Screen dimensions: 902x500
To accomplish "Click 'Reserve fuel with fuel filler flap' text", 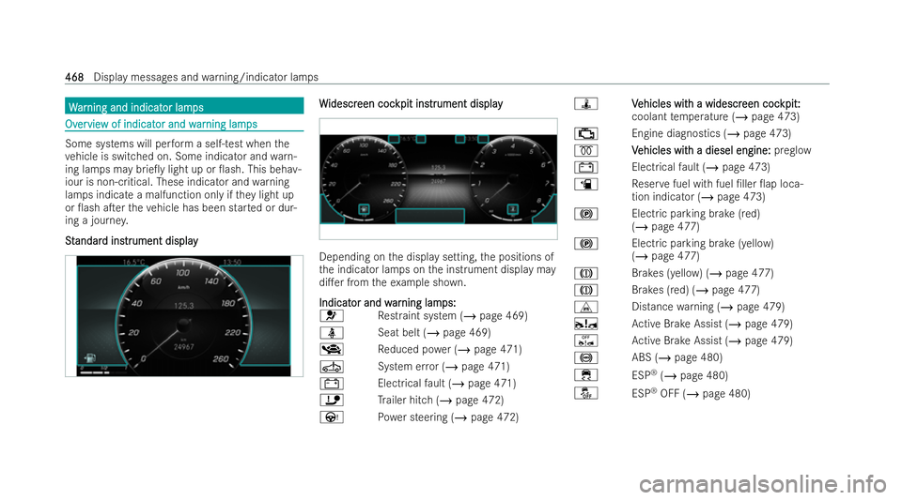I will coord(705,184).
